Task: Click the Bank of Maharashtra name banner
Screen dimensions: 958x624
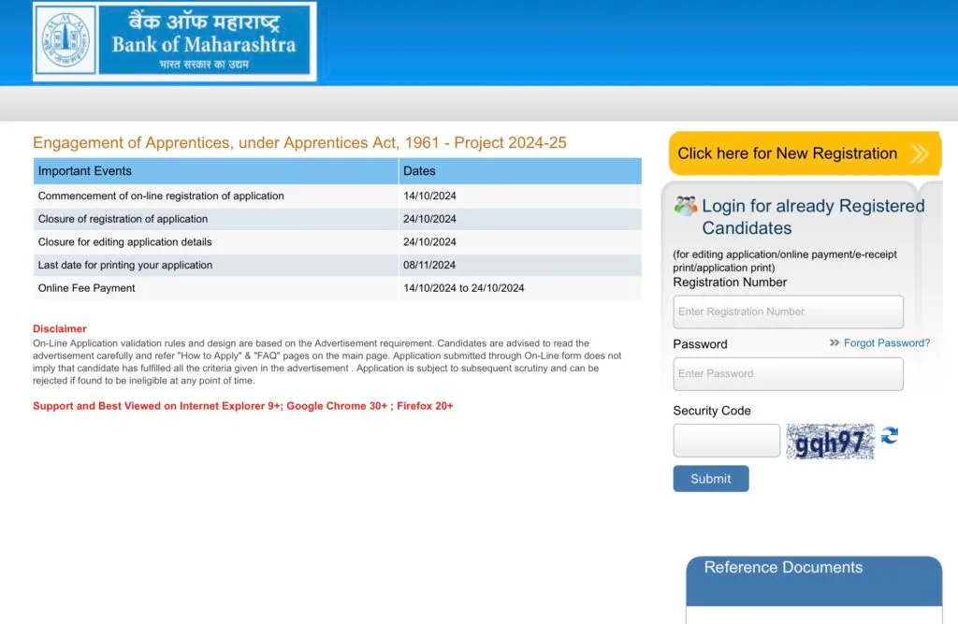Action: [x=204, y=40]
